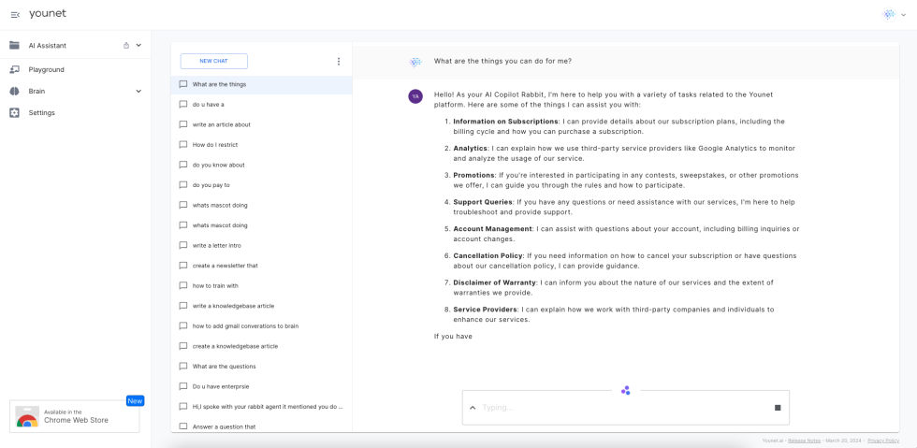
Task: Click the small robot icon beside AI Assistant
Action: pyautogui.click(x=126, y=45)
